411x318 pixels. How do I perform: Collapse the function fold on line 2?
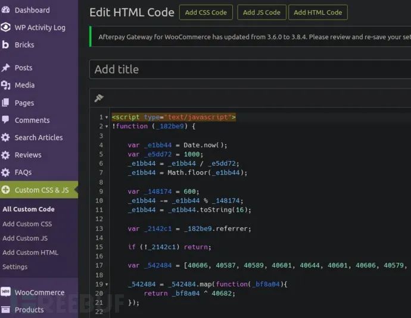click(107, 127)
